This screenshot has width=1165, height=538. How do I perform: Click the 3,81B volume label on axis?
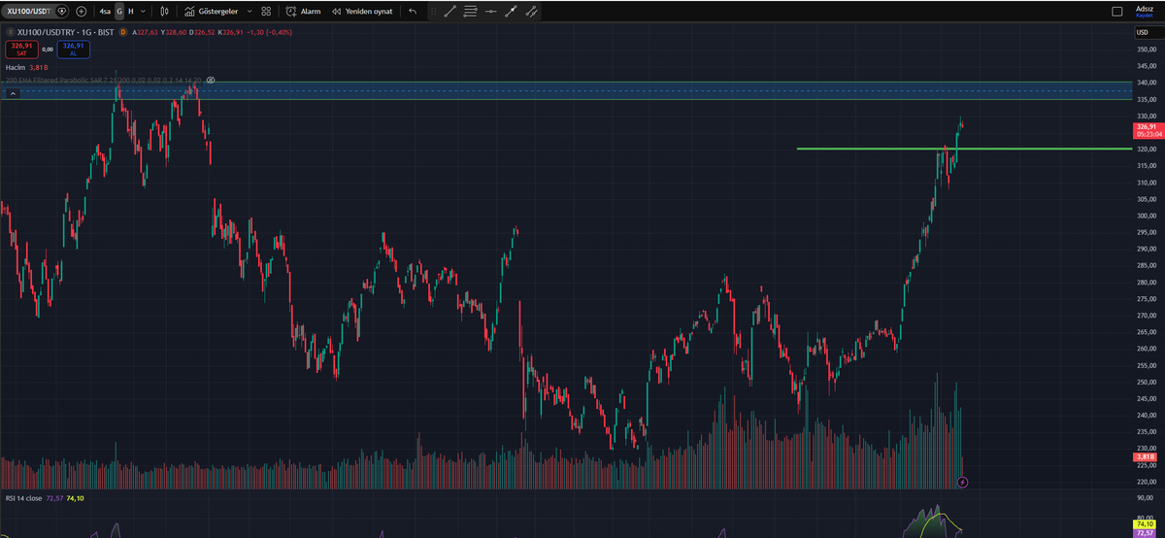pyautogui.click(x=1146, y=456)
